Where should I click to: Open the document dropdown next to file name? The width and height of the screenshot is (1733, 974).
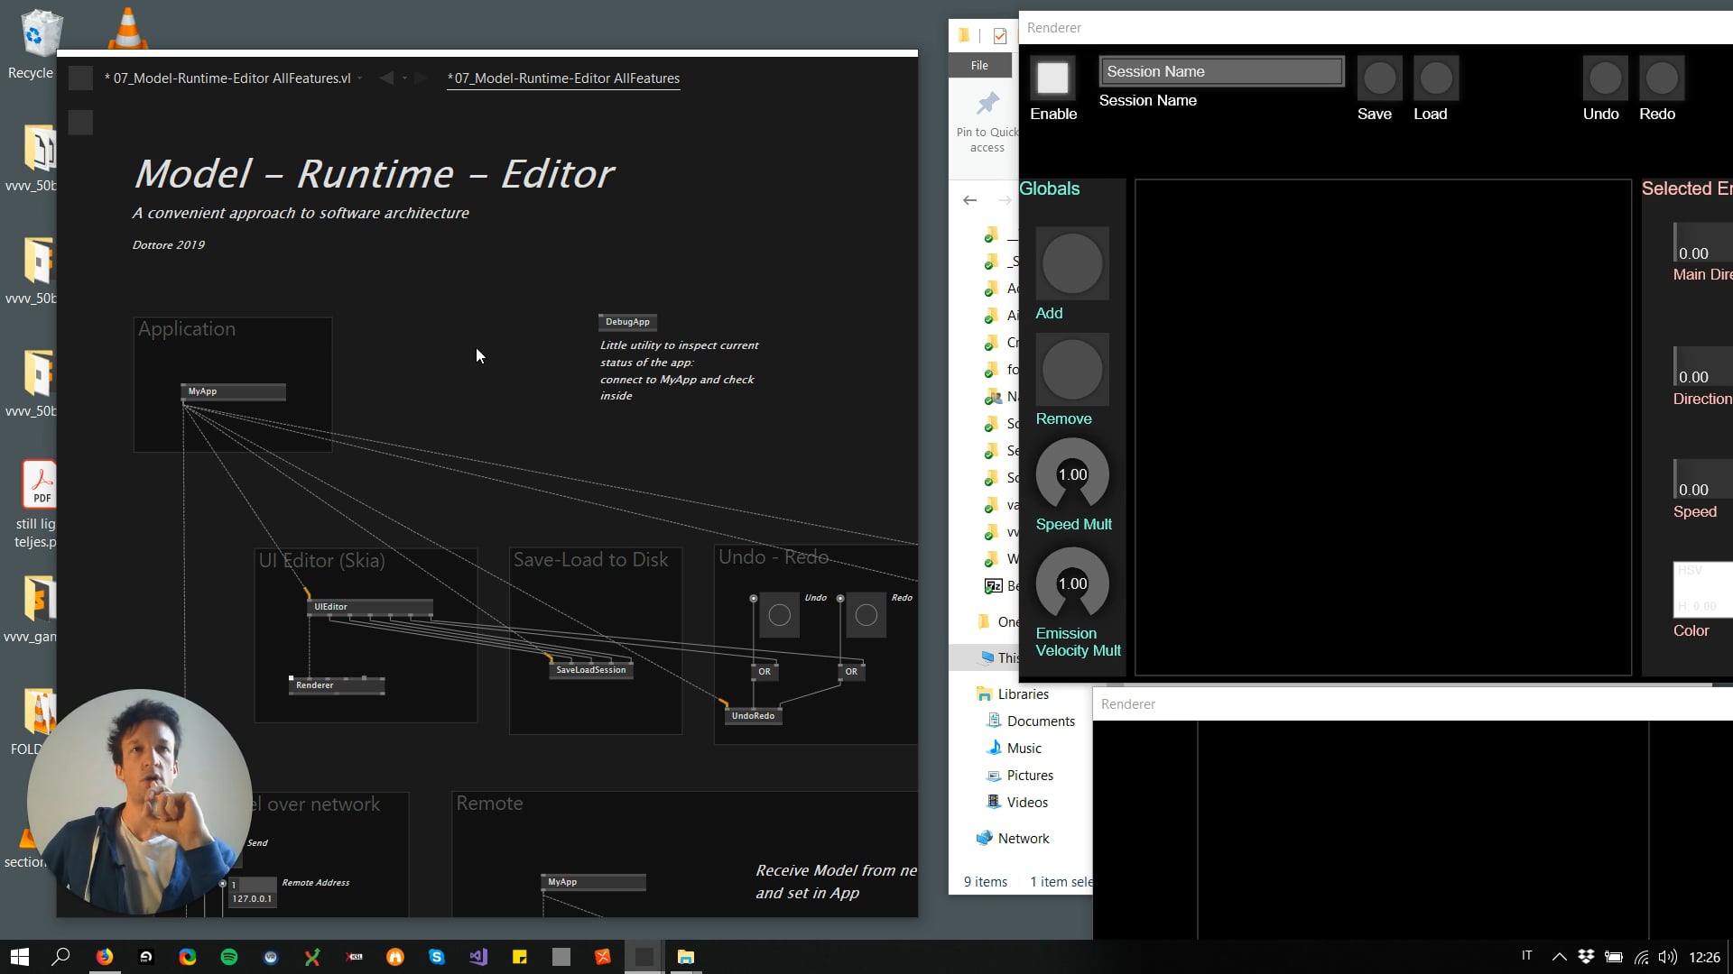click(360, 78)
